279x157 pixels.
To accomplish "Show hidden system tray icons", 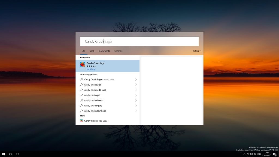I will coord(244,154).
